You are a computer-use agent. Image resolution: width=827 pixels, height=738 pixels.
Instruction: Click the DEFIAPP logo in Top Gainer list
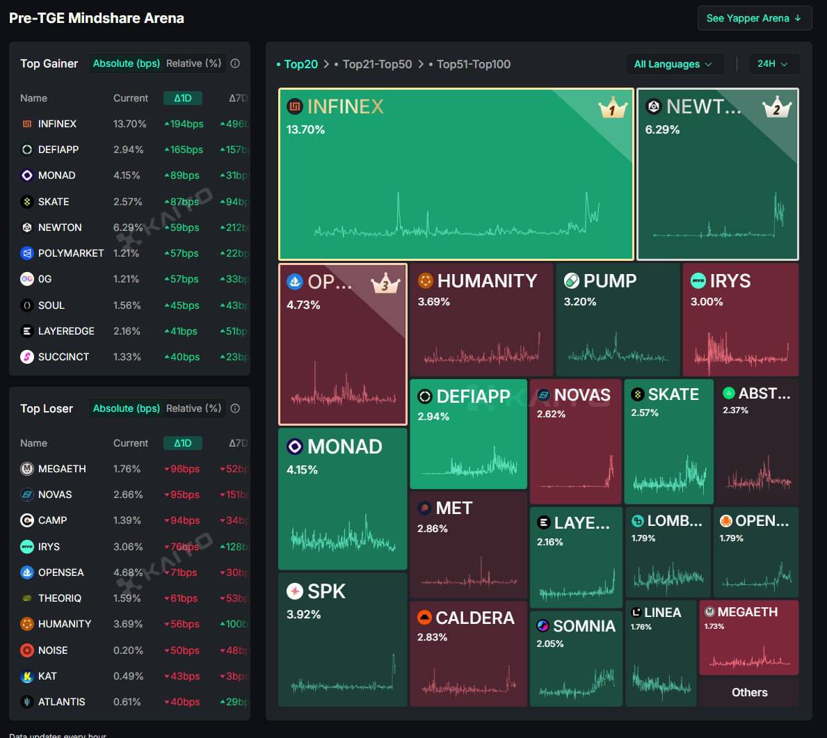coord(27,150)
